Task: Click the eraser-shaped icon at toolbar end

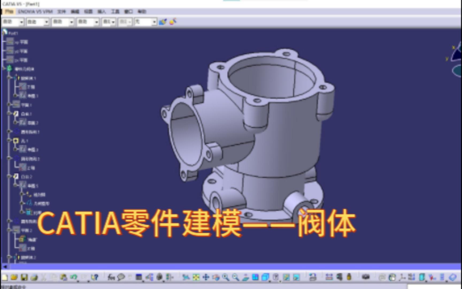Action: pyautogui.click(x=453, y=277)
